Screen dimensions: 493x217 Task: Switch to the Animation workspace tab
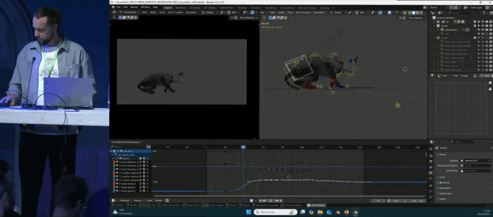click(x=256, y=8)
